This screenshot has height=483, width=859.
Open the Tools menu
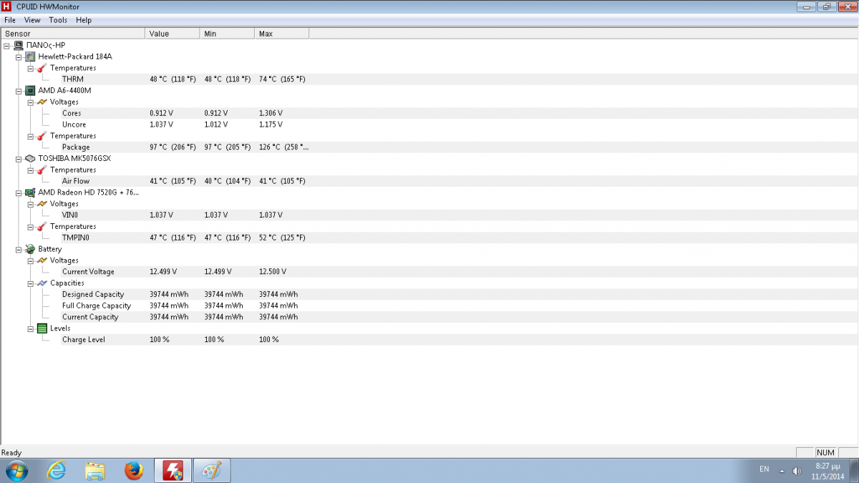click(58, 20)
